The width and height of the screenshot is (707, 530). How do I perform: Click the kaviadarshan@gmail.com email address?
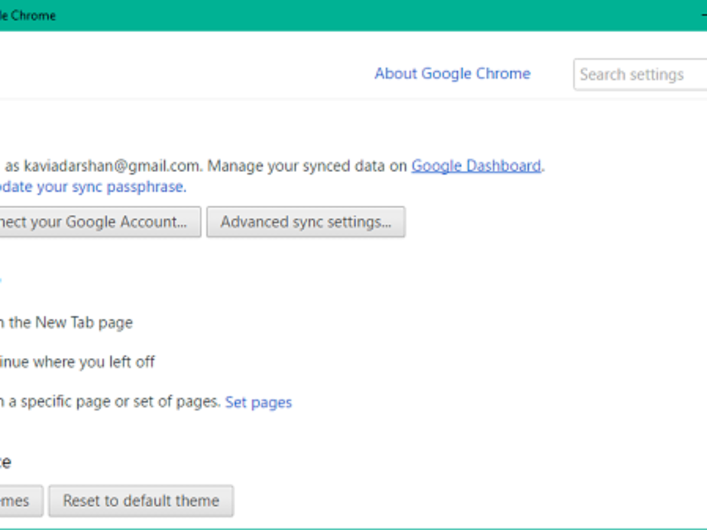click(x=113, y=166)
